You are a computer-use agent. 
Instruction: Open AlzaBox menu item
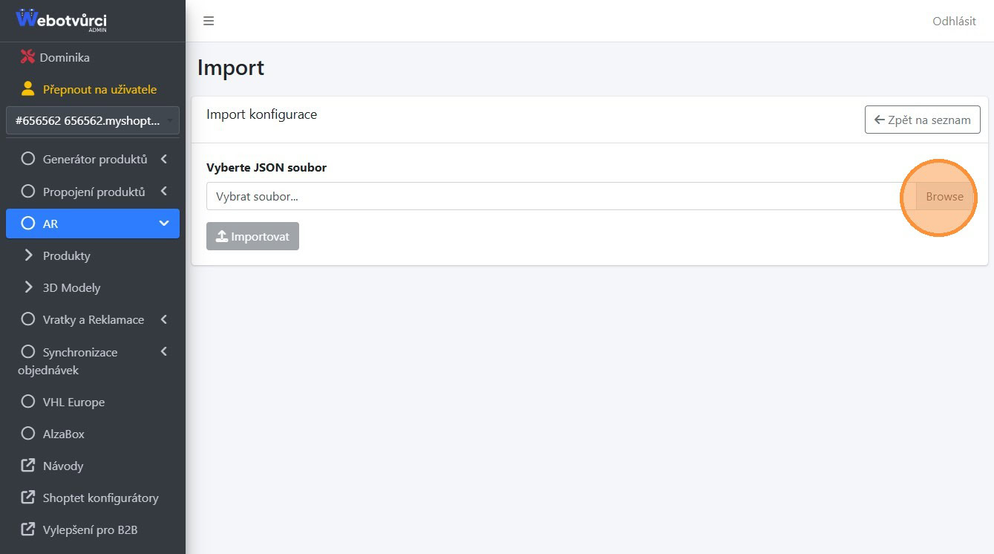coord(93,434)
